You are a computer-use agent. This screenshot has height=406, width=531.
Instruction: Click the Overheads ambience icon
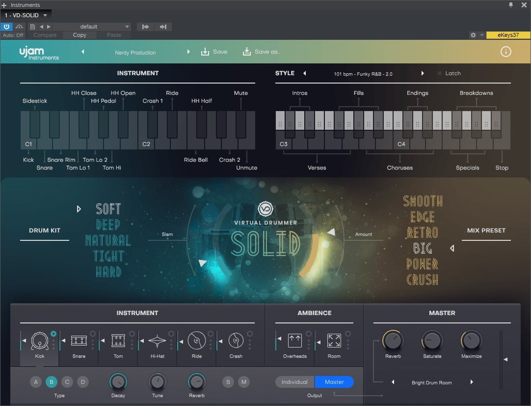pyautogui.click(x=294, y=341)
